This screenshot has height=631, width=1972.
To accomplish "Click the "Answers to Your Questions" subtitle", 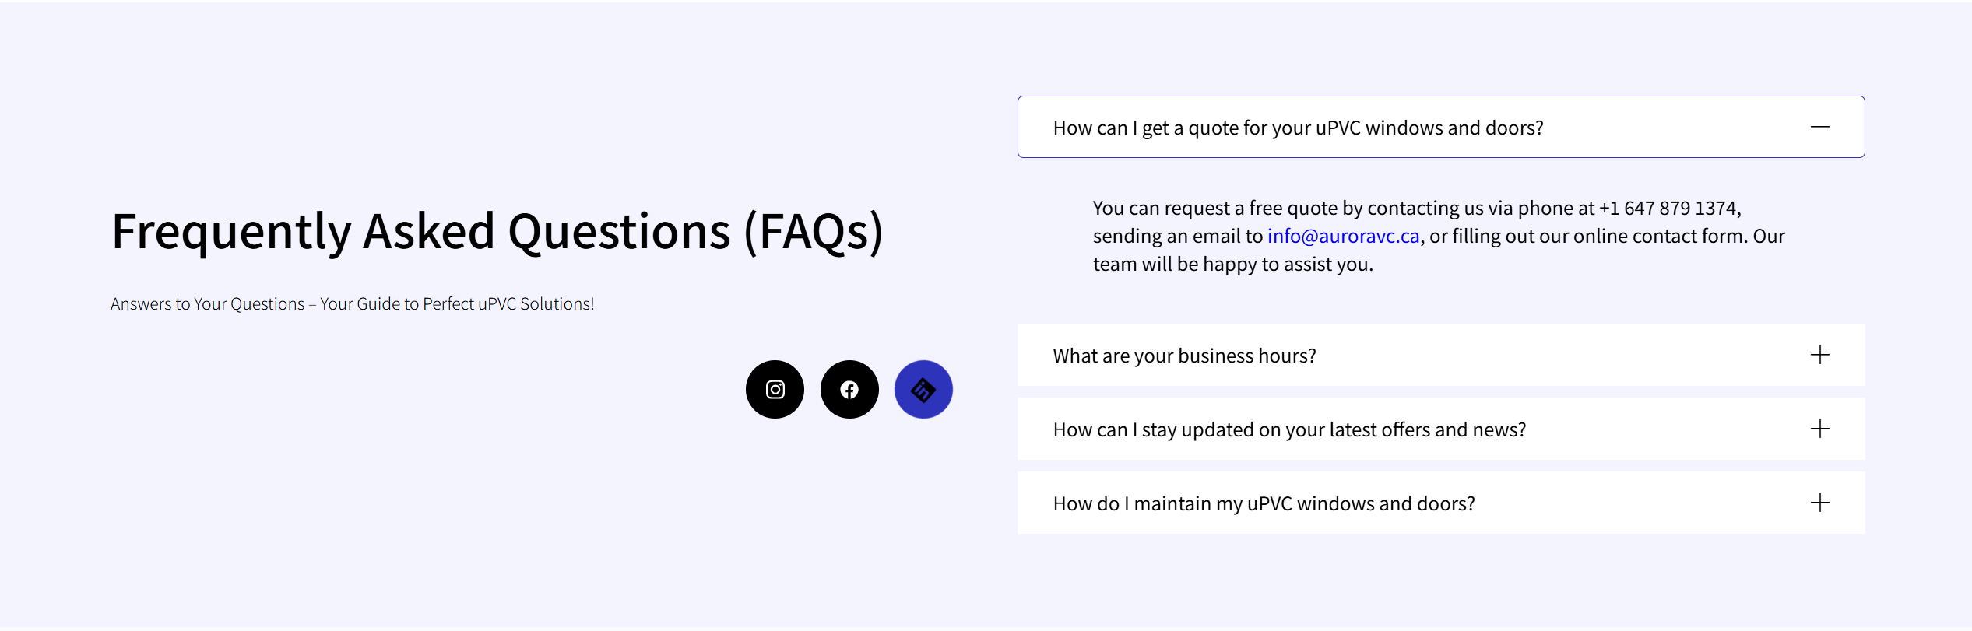I will (207, 303).
